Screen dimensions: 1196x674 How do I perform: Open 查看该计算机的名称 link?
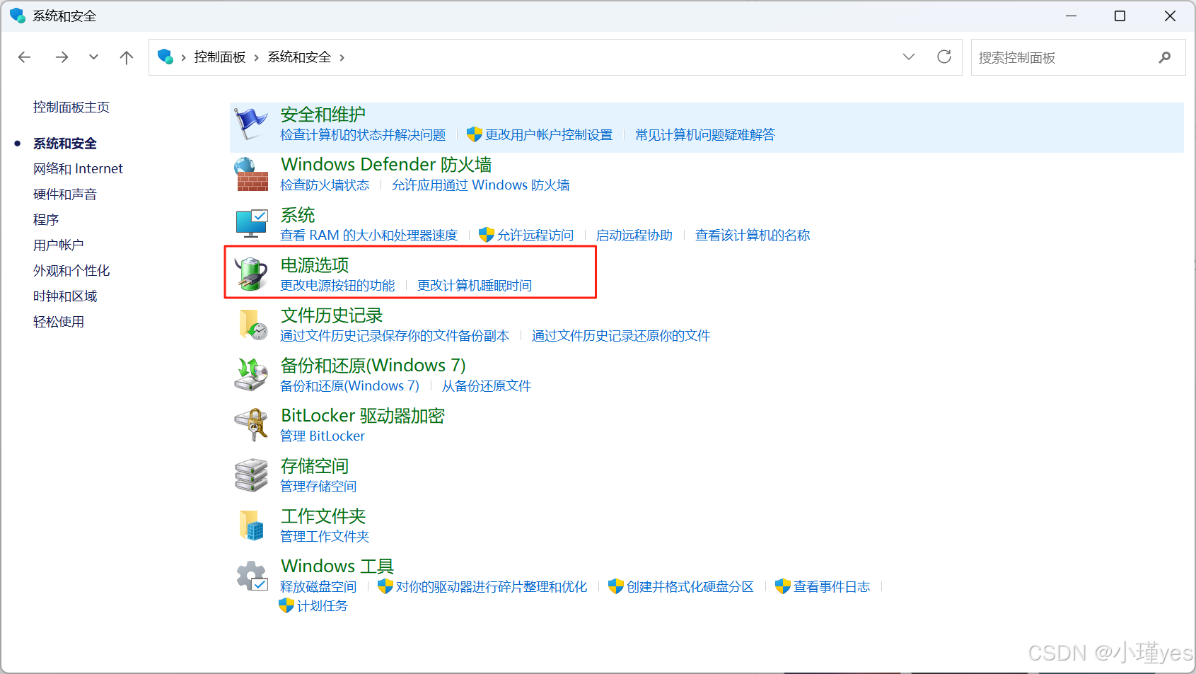[x=753, y=236]
